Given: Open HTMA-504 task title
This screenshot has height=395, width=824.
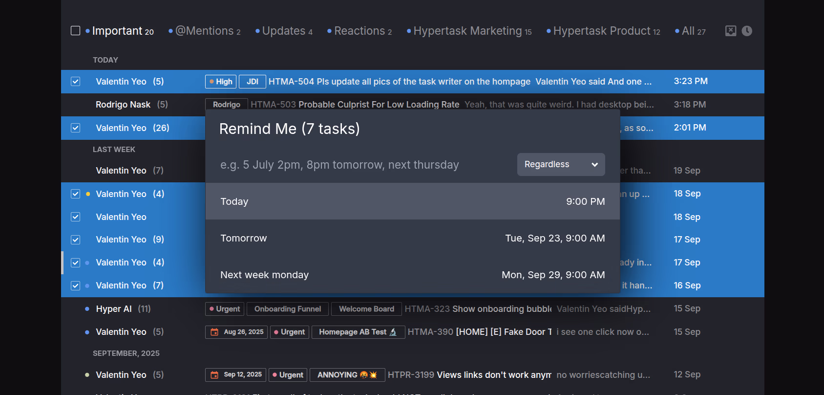Looking at the screenshot, I should (x=399, y=82).
